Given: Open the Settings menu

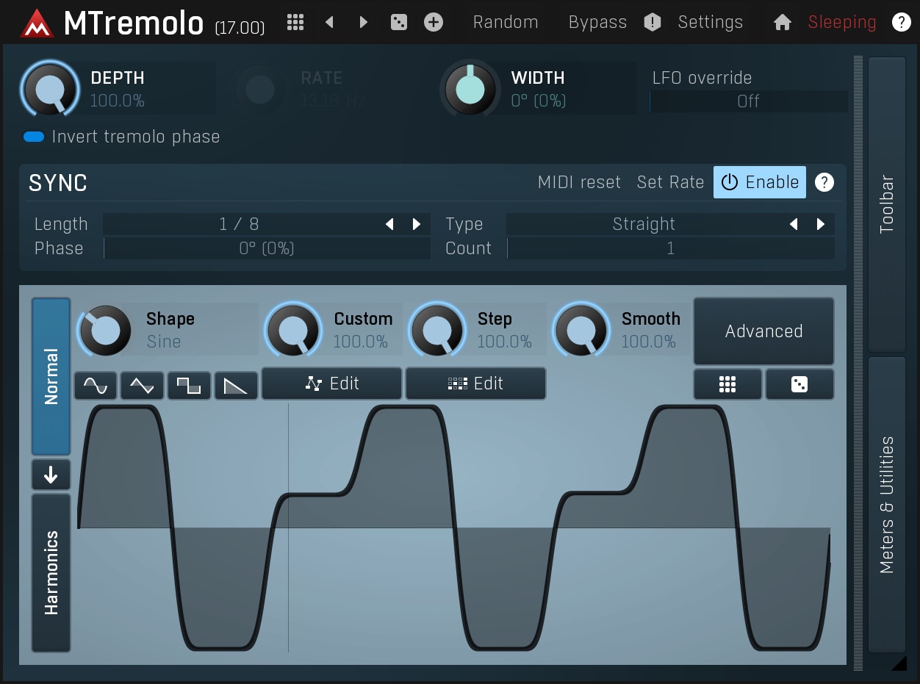Looking at the screenshot, I should point(710,22).
